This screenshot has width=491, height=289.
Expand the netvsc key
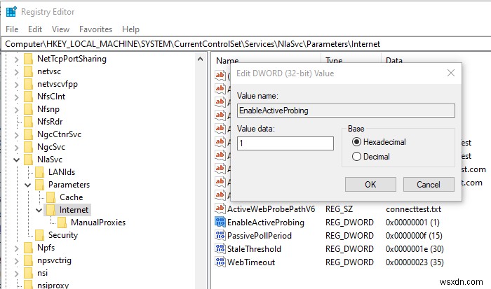coord(17,72)
